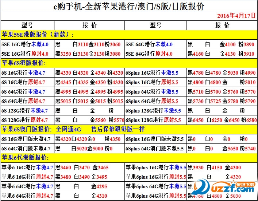The height and width of the screenshot is (201, 258).
Task: Select model cell 苹果6 64G港行未激4.7
Action: 27,186
